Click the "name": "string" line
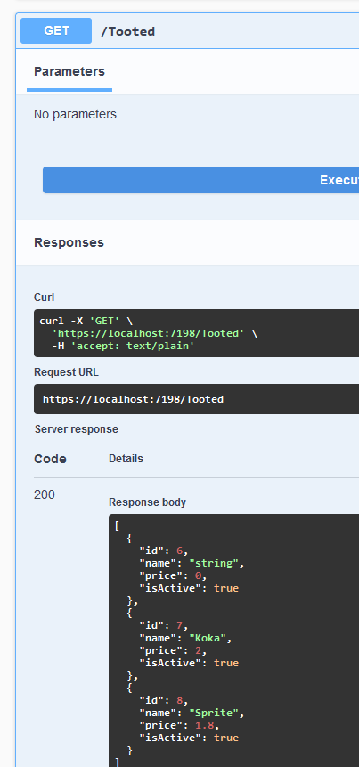 192,564
